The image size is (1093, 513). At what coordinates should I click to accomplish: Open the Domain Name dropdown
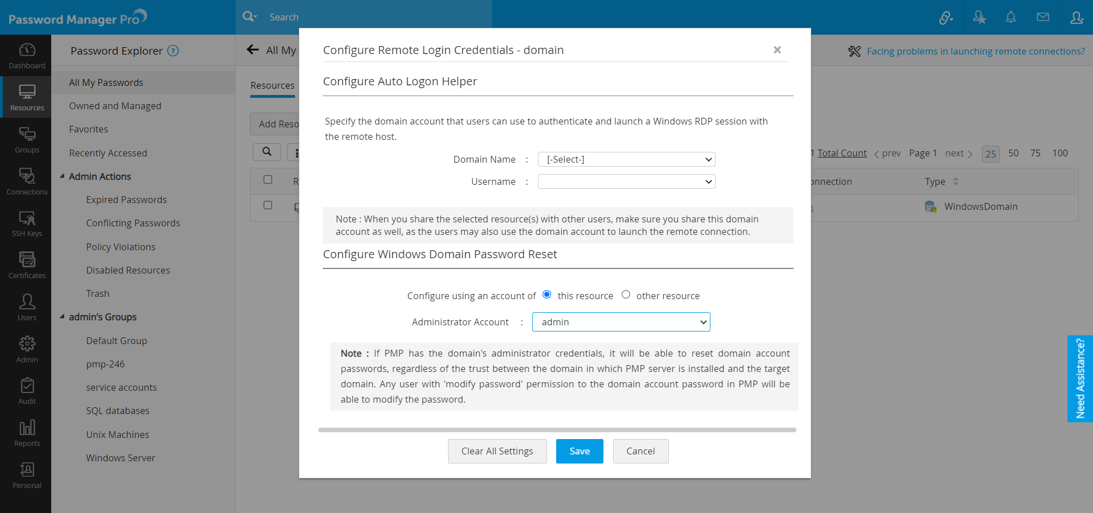click(626, 159)
